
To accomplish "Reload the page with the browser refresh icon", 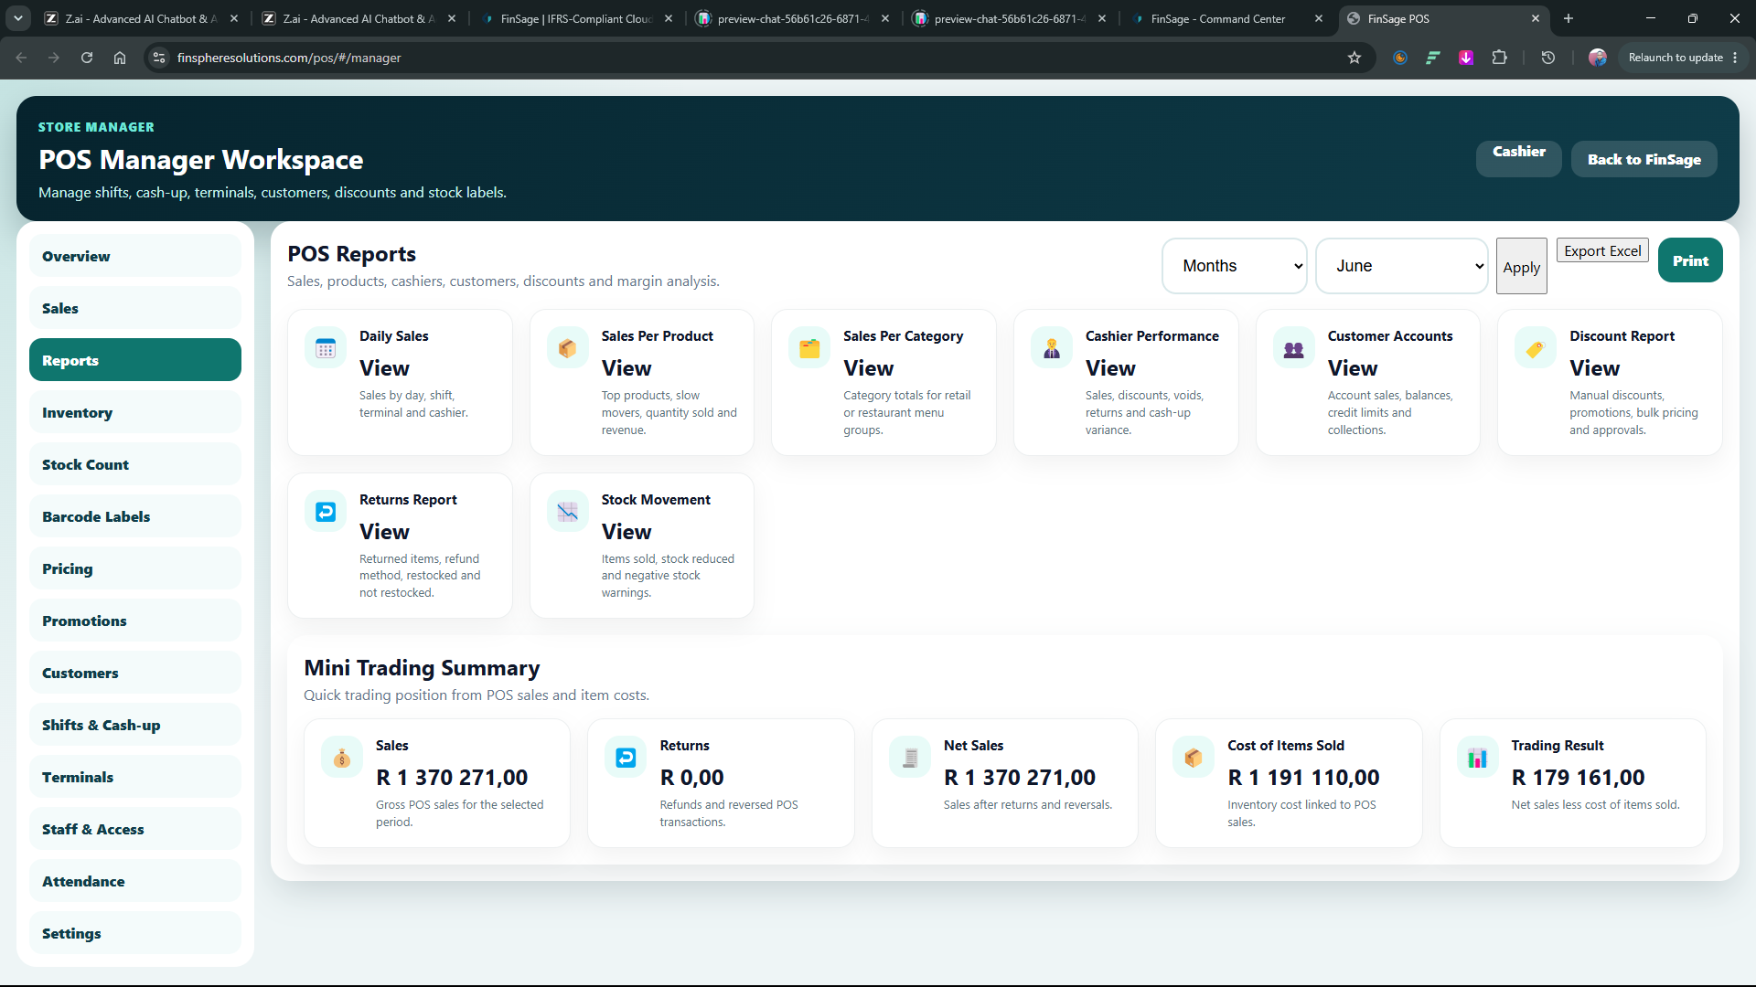I will point(87,58).
